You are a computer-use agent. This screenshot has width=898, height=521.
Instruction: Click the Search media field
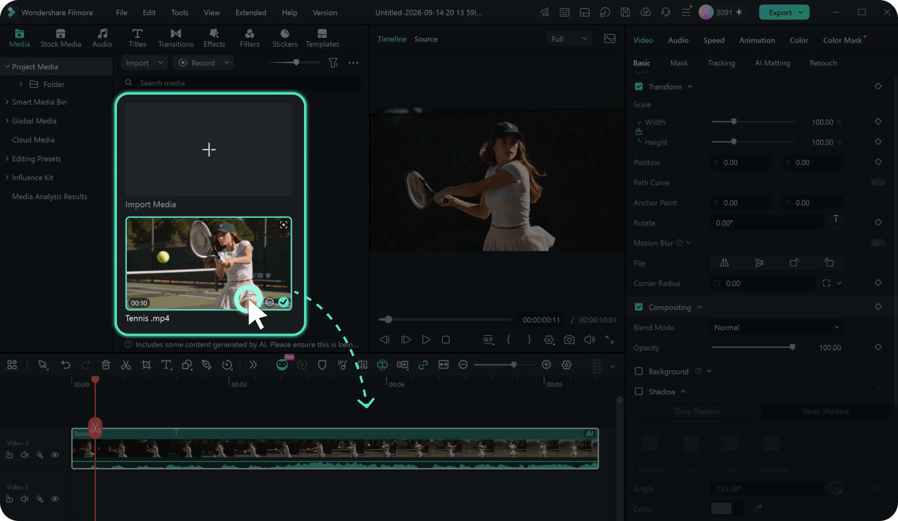tap(241, 83)
